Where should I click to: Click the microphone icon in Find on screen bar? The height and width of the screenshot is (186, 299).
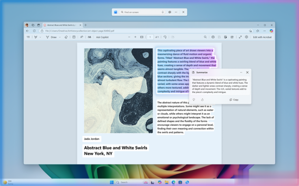pos(162,12)
